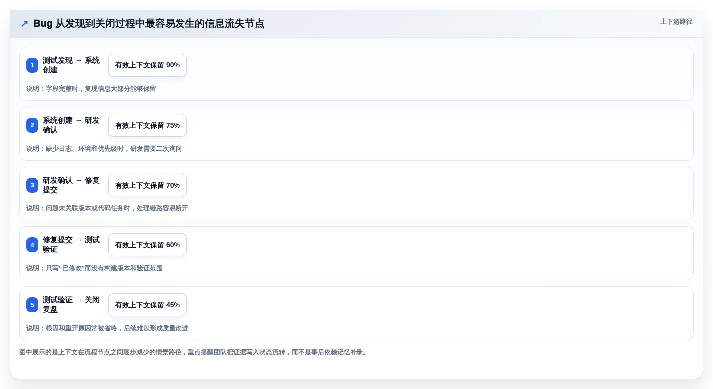This screenshot has height=389, width=713.
Task: Click the heading starting "Bug 从发现到关闭过程中"
Action: (149, 24)
